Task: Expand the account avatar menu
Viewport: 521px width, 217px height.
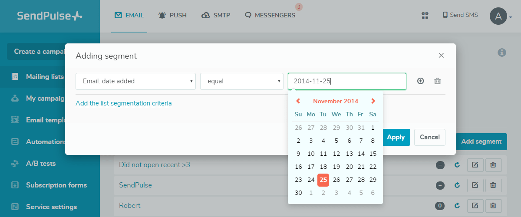Action: coord(501,17)
